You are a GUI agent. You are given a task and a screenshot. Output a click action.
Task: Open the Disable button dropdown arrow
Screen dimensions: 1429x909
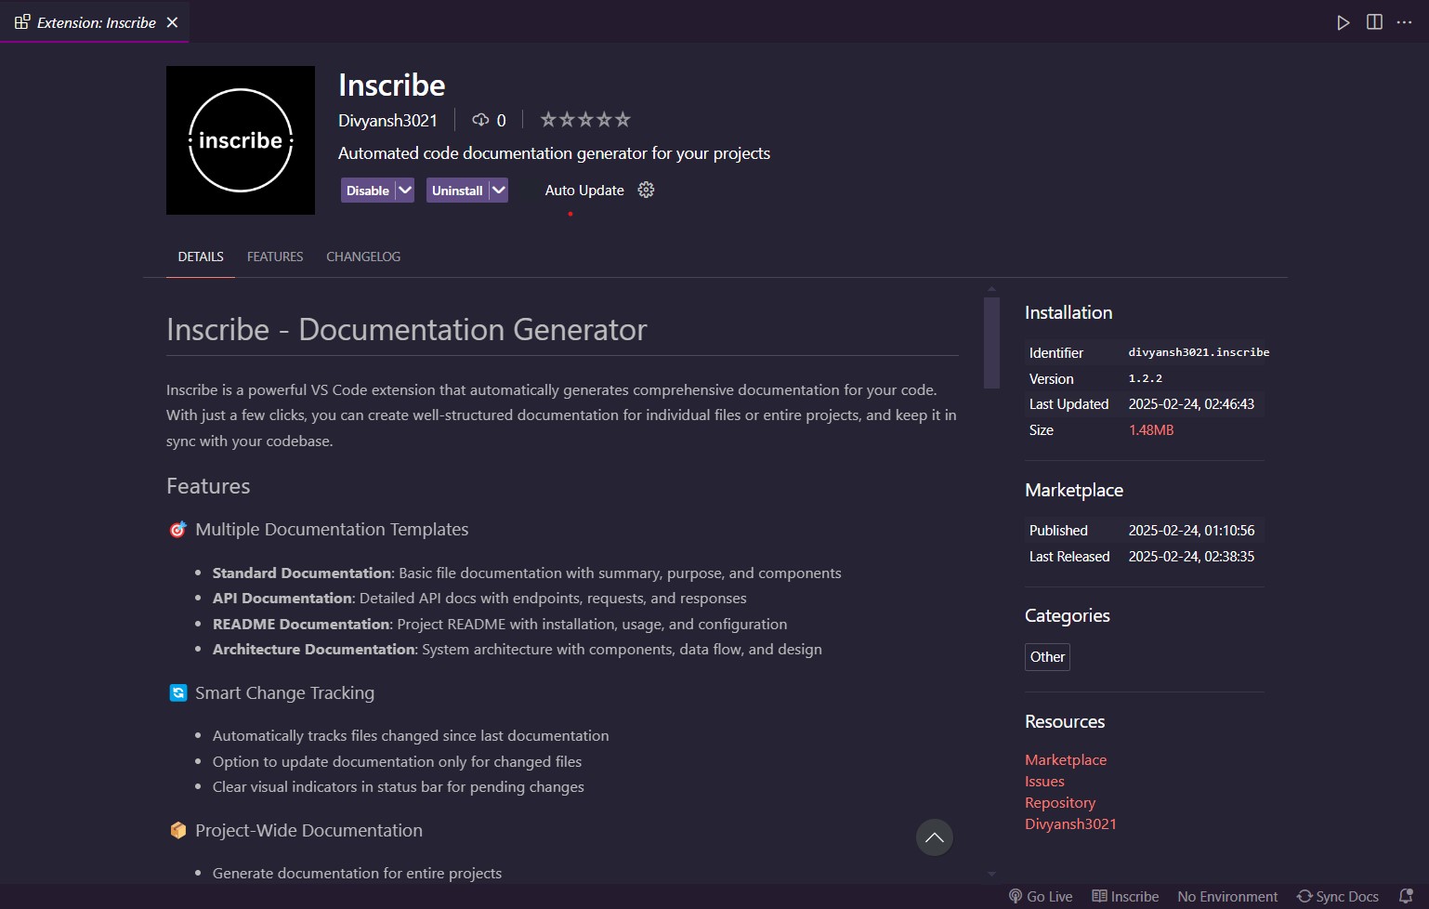(405, 191)
